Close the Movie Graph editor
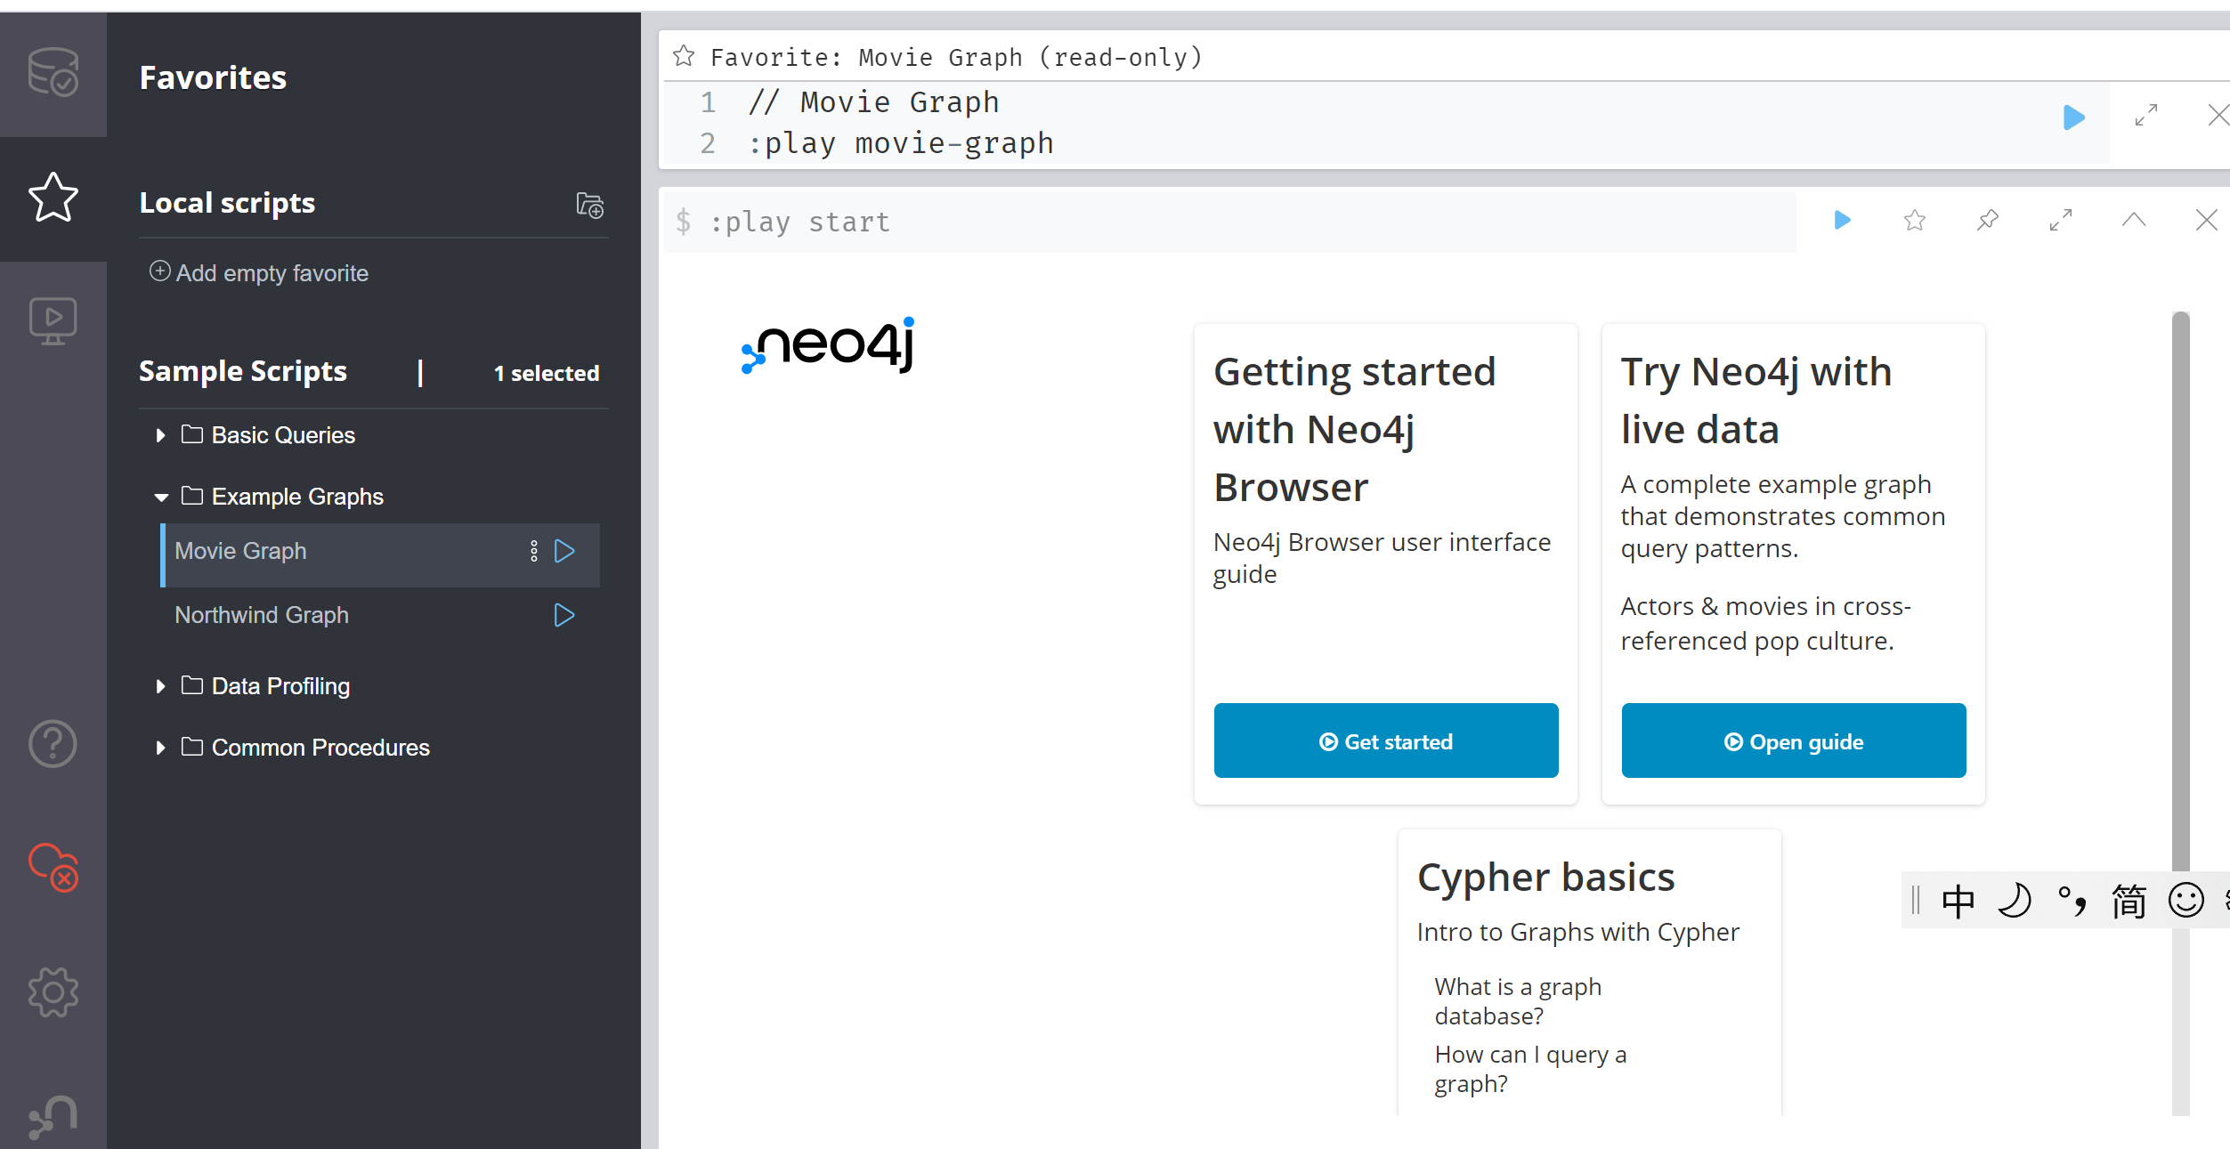 pos(2218,115)
